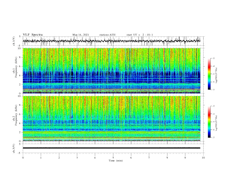This screenshot has width=229, height=177.
Task: Click the log(PSD) label beside ch.2 colorbar
Action: point(217,123)
